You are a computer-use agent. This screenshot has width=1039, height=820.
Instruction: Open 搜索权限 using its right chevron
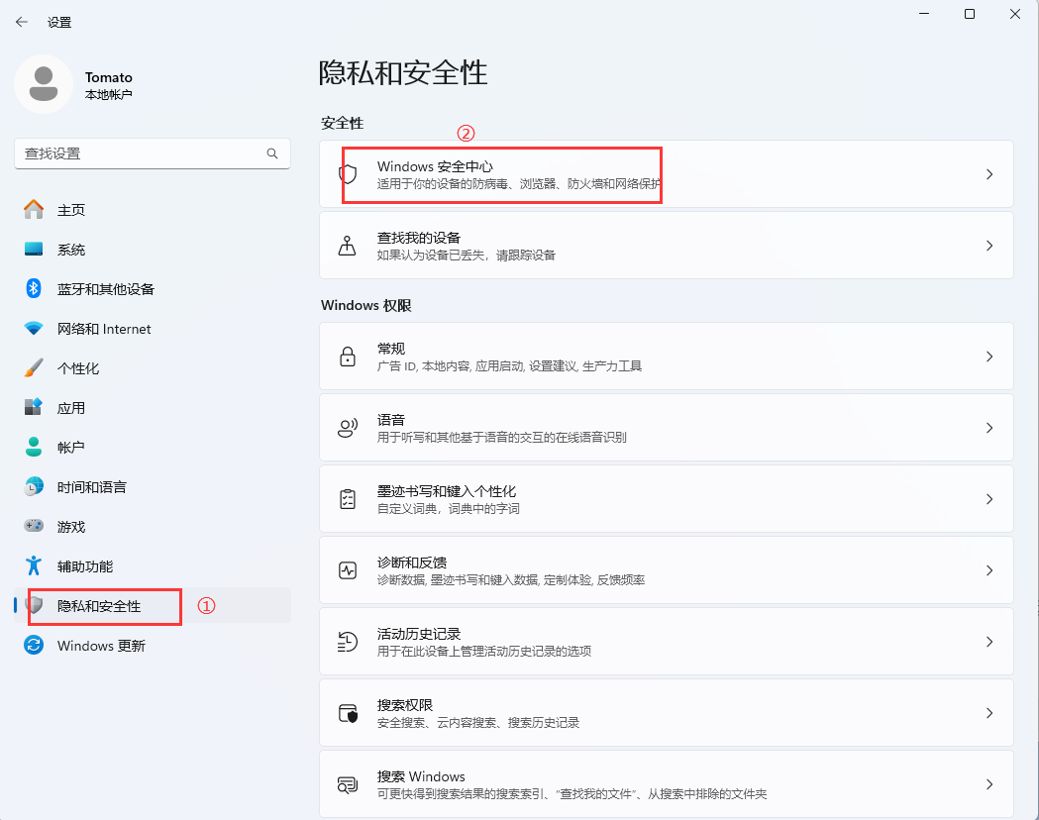tap(988, 713)
